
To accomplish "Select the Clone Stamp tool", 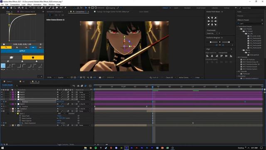I will pyautogui.click(x=53, y=8).
